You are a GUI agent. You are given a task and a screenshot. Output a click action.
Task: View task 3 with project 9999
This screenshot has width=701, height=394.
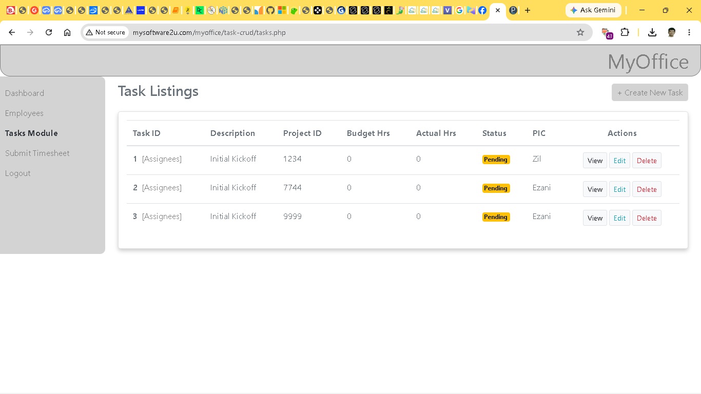point(595,218)
